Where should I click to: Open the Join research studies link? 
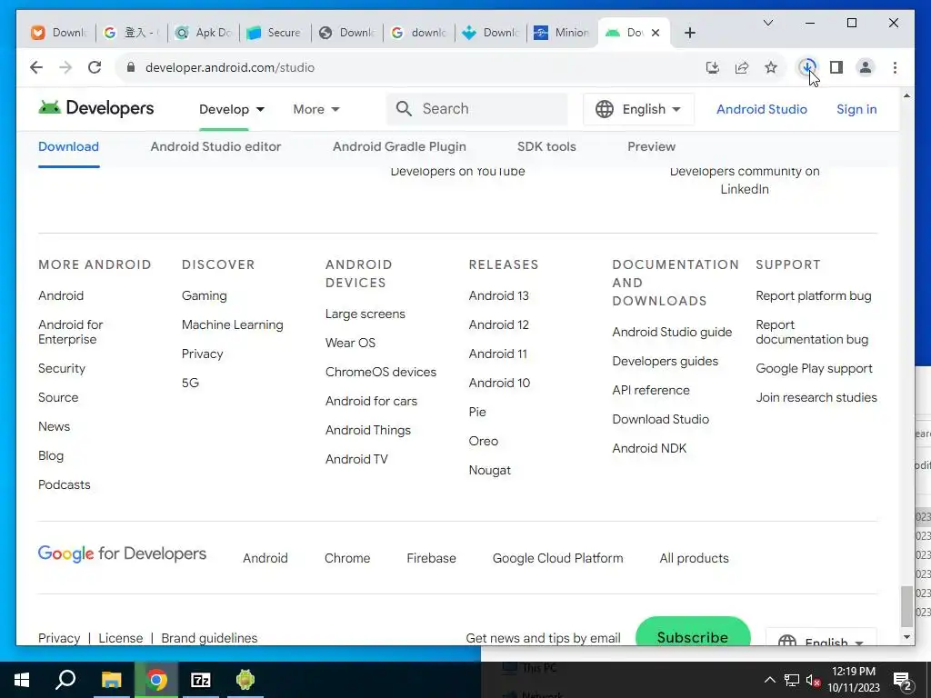816,397
